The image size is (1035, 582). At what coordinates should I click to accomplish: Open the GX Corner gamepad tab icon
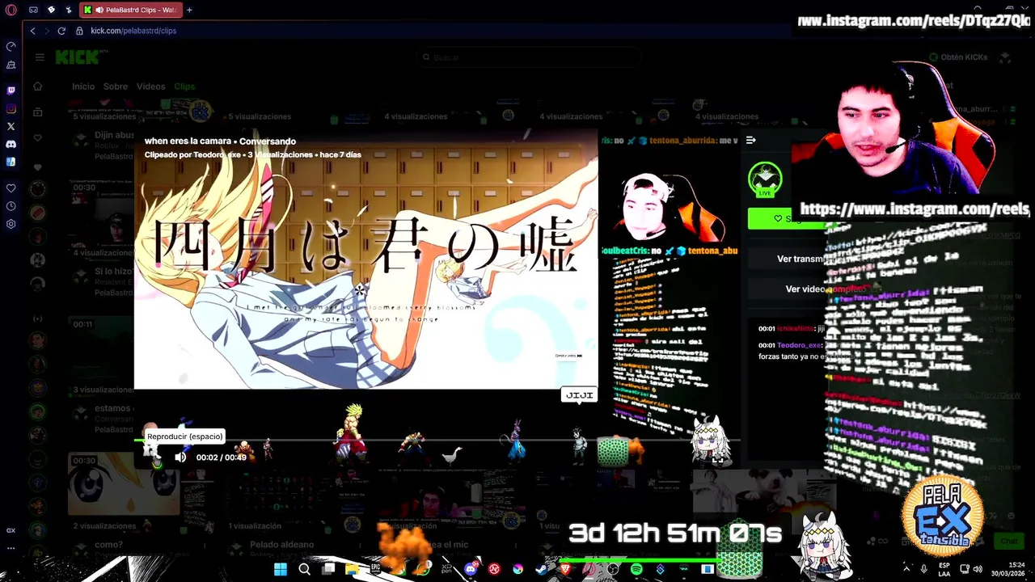[33, 10]
